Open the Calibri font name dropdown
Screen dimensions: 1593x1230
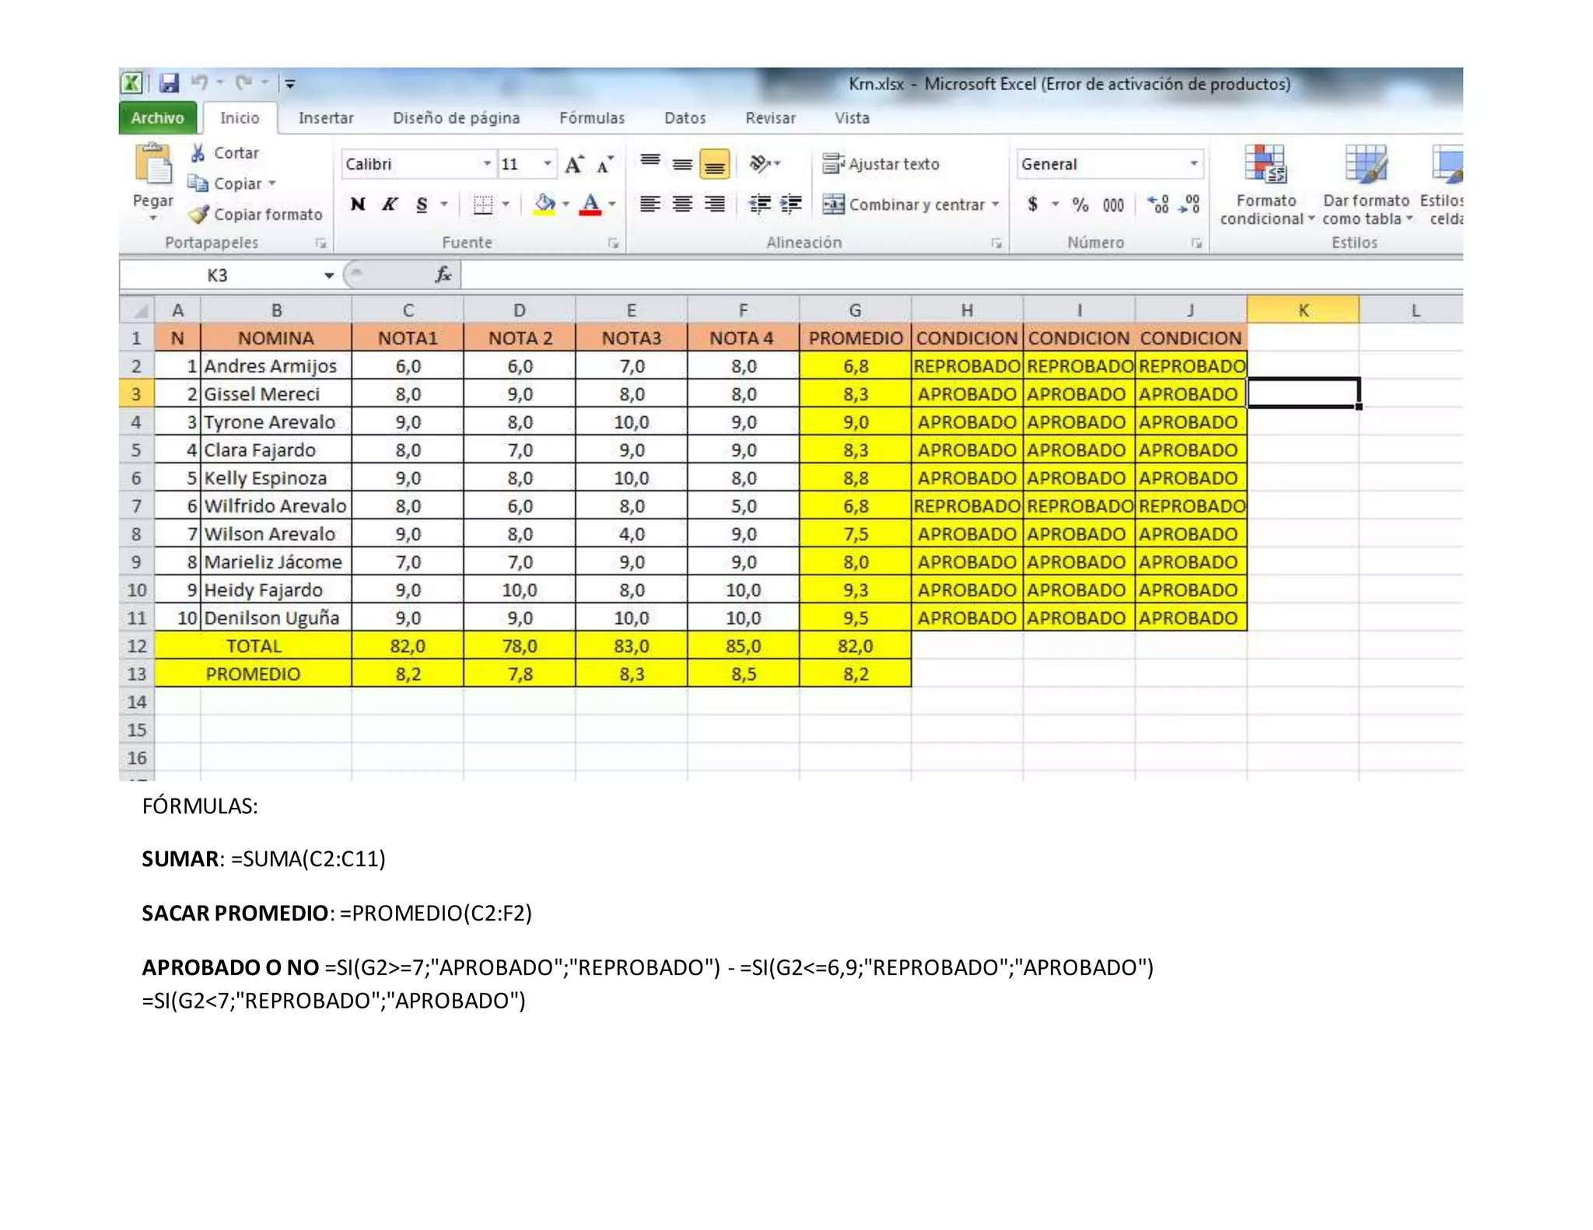tap(487, 164)
